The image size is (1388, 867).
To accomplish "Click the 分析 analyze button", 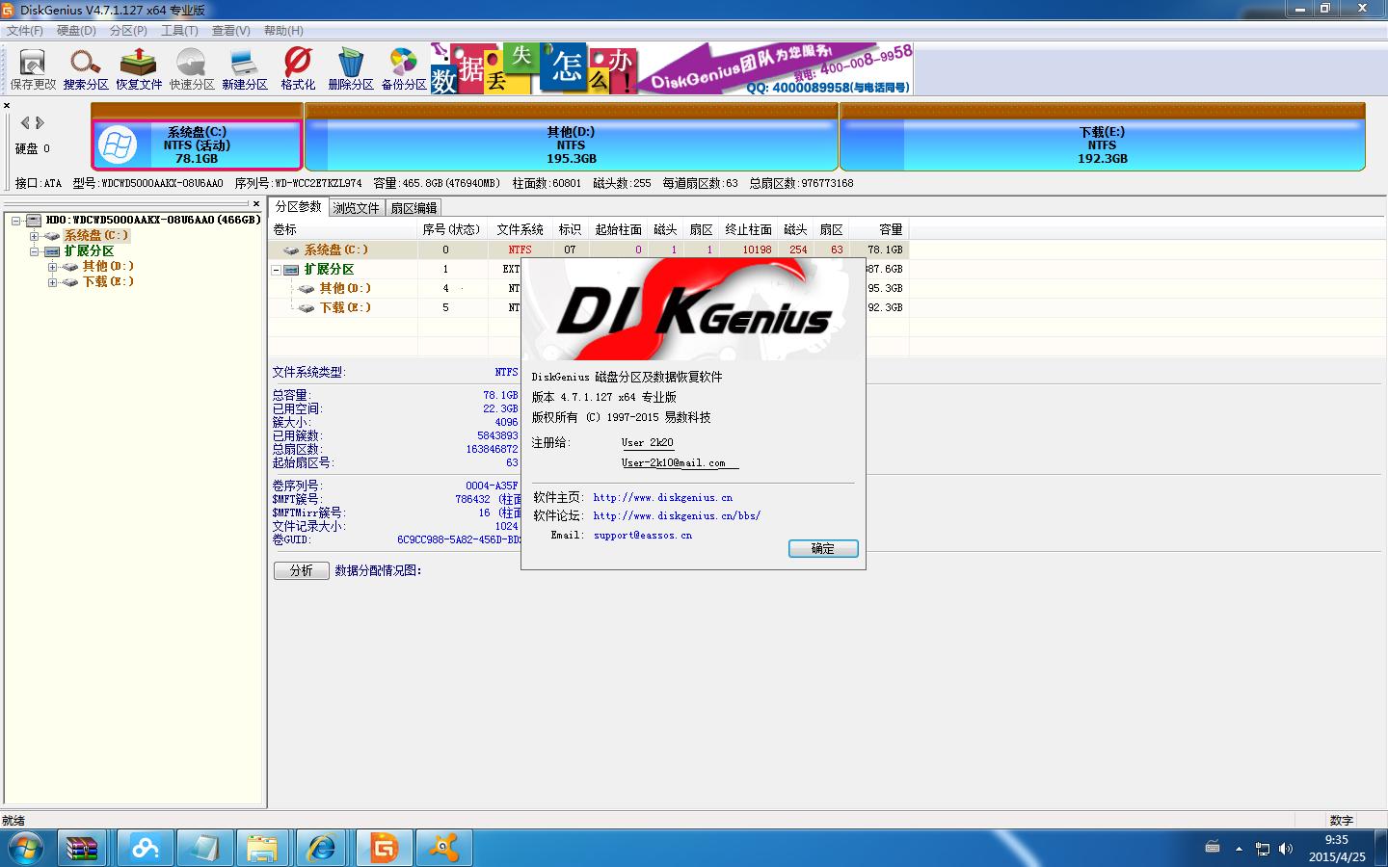I will [302, 570].
